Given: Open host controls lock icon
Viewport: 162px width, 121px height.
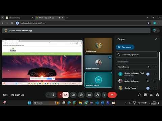Looking at the screenshot, I should (x=157, y=95).
